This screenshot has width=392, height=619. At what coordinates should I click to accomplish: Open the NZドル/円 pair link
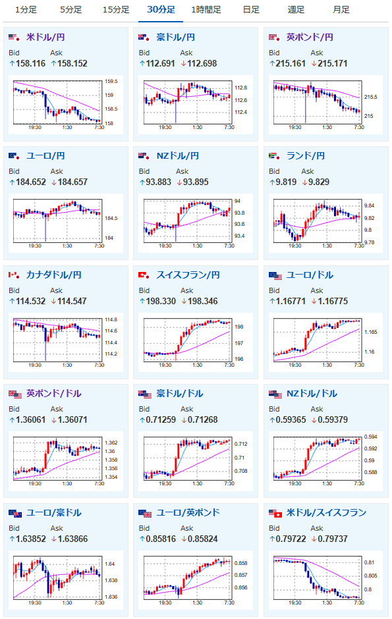tap(178, 156)
